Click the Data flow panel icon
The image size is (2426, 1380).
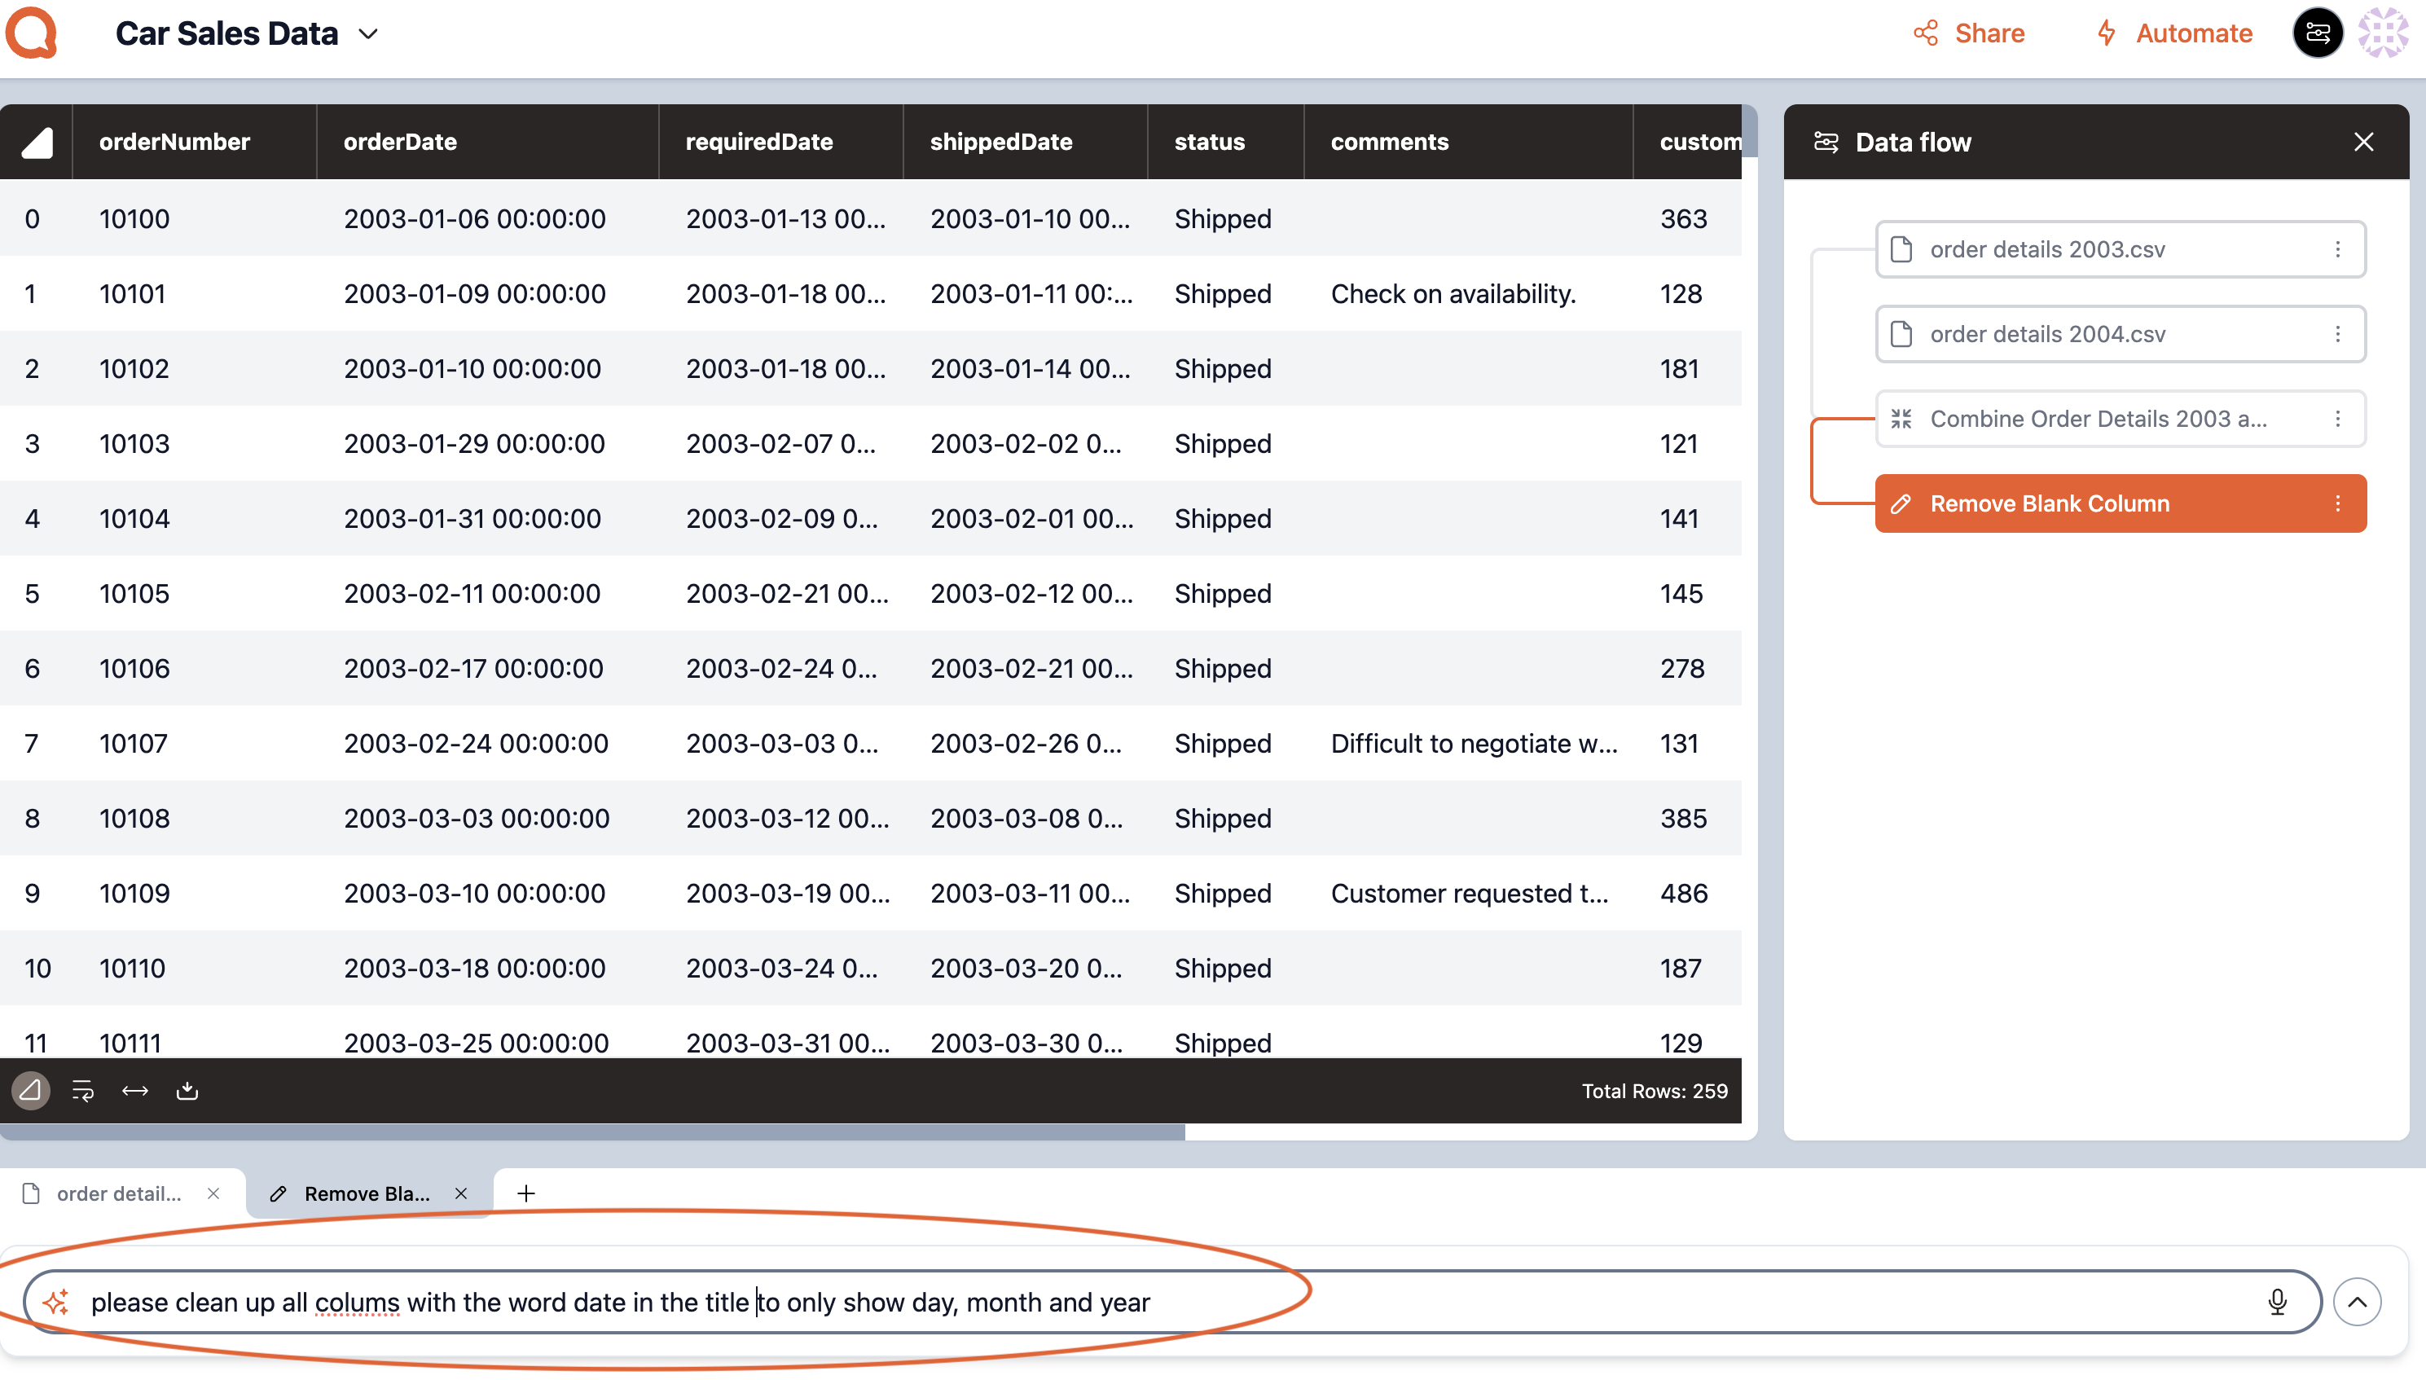[x=1826, y=142]
